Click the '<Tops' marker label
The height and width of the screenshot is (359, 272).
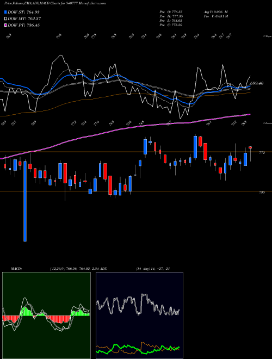tap(267, 36)
